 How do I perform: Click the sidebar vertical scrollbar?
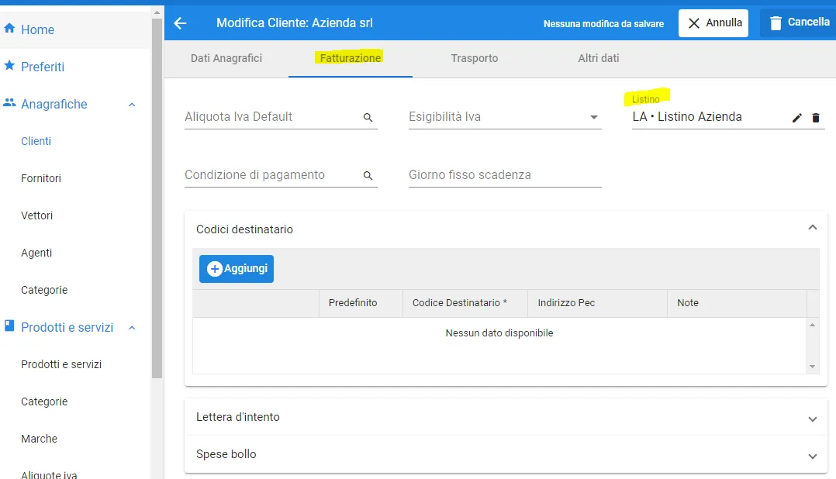pyautogui.click(x=157, y=198)
